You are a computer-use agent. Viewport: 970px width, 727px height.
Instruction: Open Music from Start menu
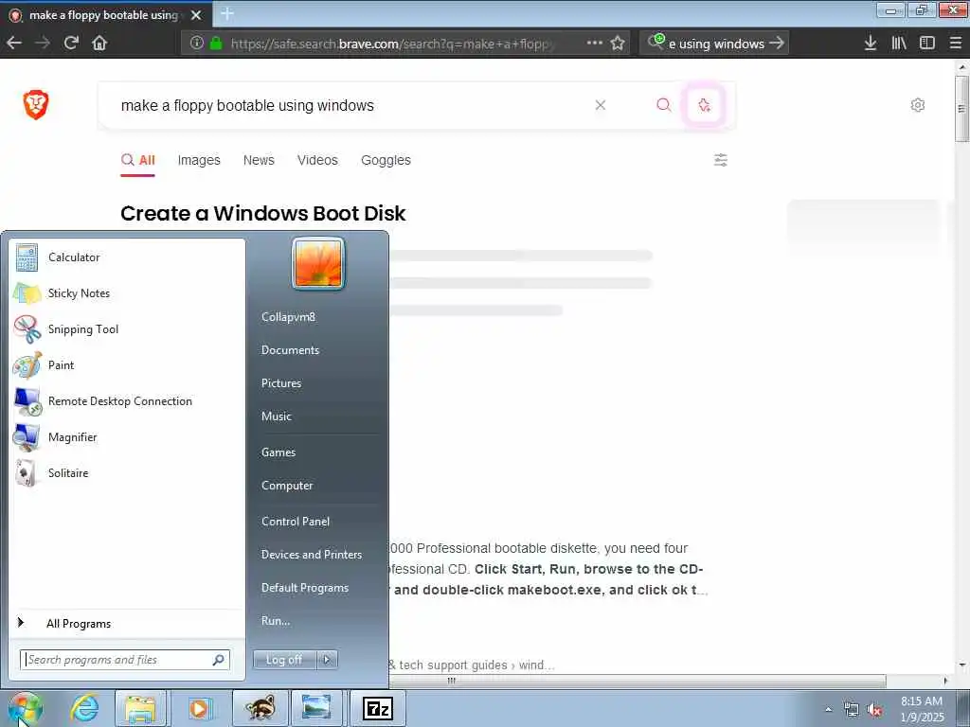(x=277, y=417)
